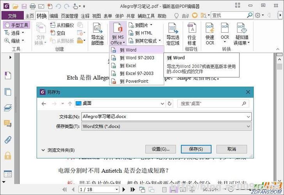Image resolution: width=284 pixels, height=195 pixels.
Task: Click the Undo arrow icon
Action: point(58,6)
